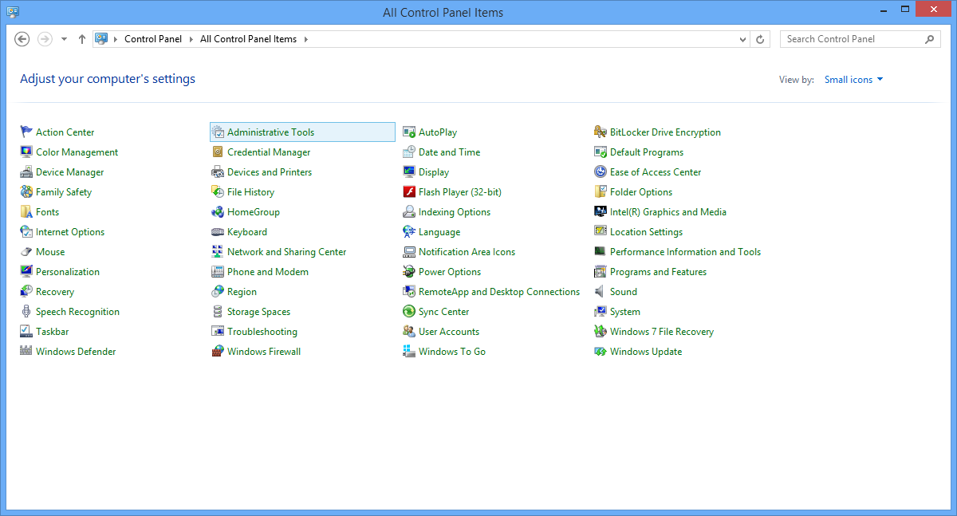Select the Control Panel breadcrumb
The width and height of the screenshot is (957, 516).
pos(153,39)
